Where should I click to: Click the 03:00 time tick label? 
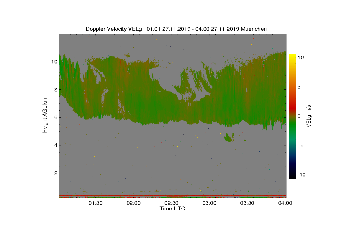click(209, 203)
